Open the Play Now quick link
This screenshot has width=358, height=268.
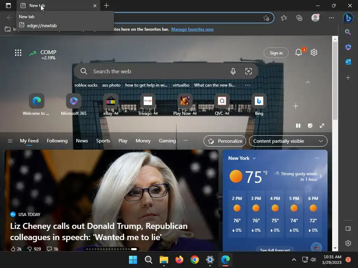(185, 104)
